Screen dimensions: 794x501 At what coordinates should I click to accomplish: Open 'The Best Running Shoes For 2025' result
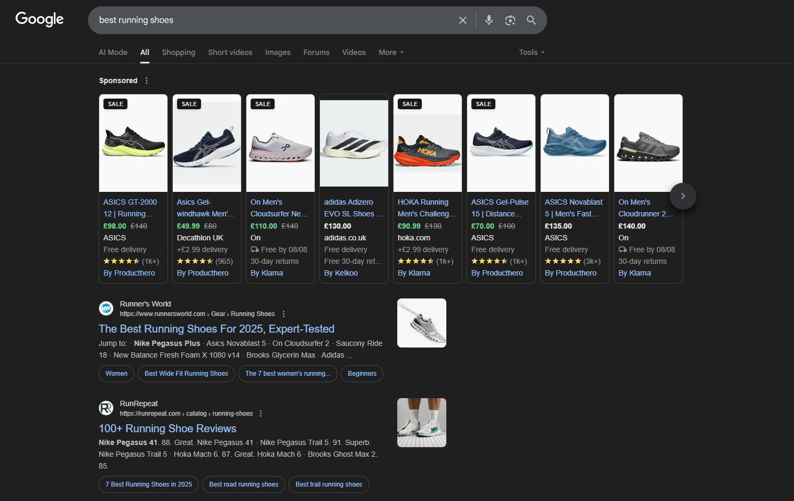point(216,329)
